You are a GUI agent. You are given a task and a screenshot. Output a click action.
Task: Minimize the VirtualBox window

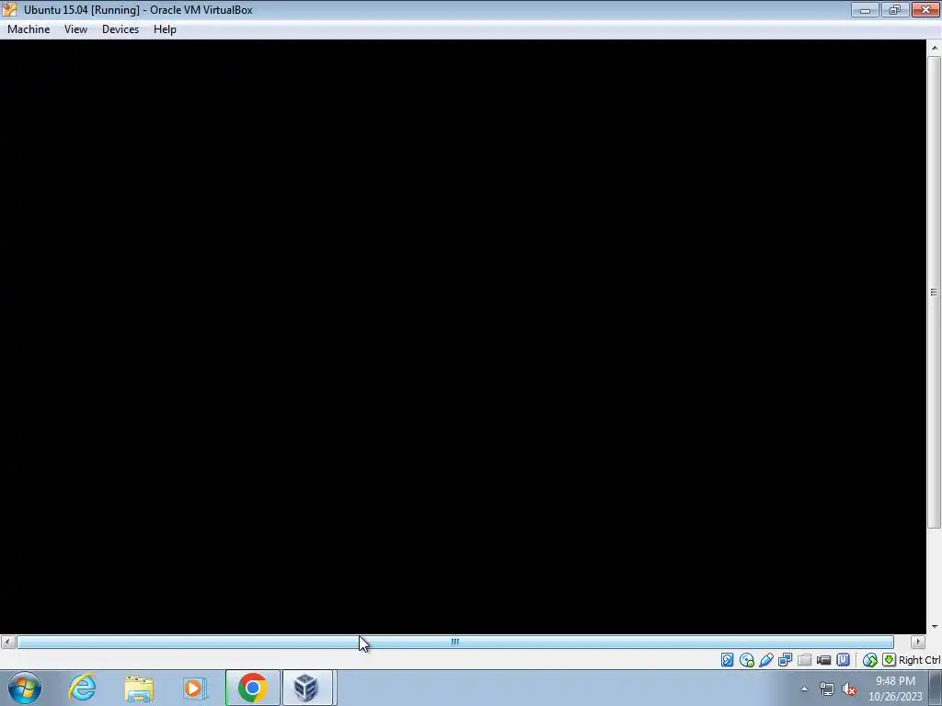point(865,9)
